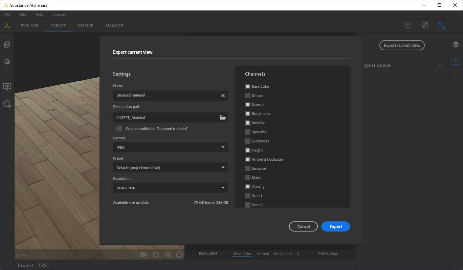Select the blue split view icon
The height and width of the screenshot is (270, 463).
[441, 25]
